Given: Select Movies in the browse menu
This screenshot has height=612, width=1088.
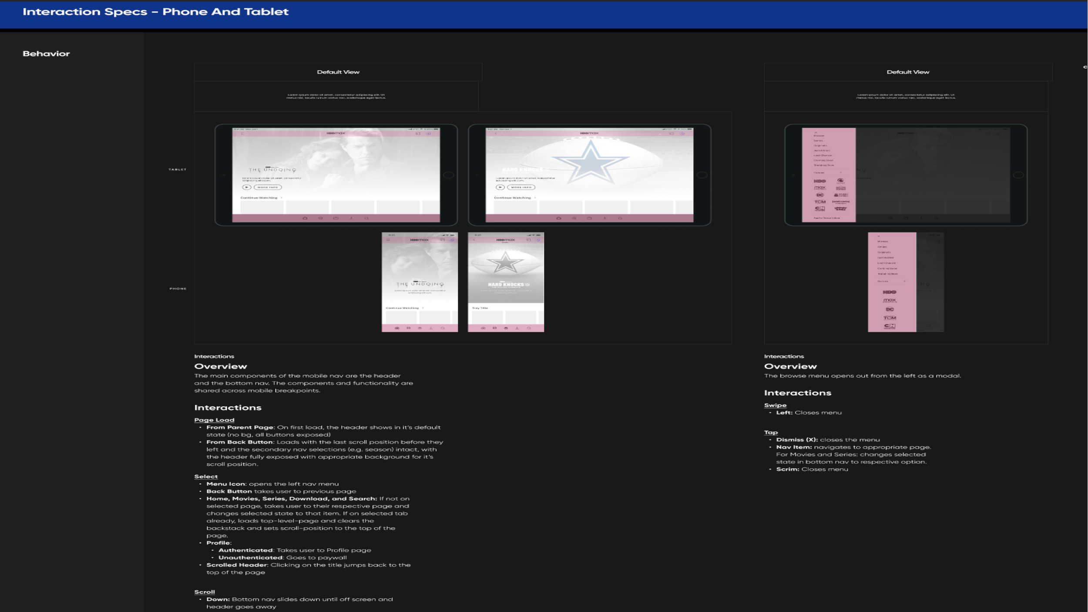Looking at the screenshot, I should [819, 136].
